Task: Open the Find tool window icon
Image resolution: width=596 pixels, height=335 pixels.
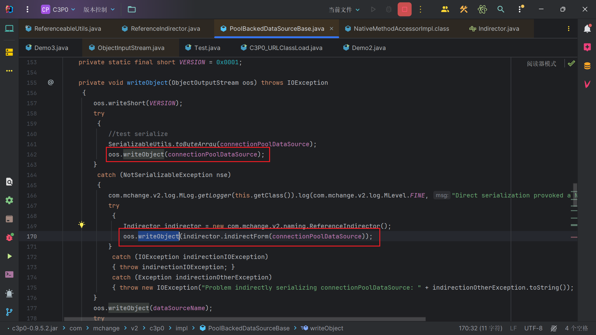Action: click(x=9, y=182)
